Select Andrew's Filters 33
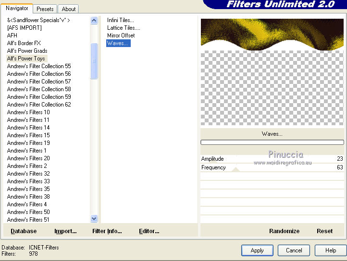Screen dimensions: 347x261 [x=28, y=181]
